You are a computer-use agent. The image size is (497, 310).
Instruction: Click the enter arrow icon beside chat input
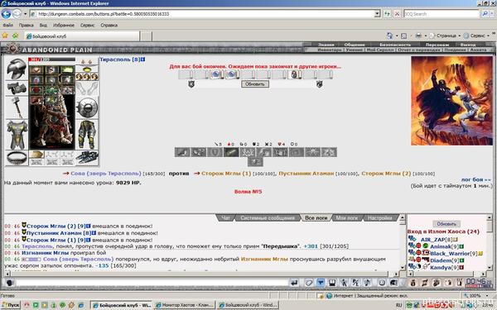coord(294,283)
